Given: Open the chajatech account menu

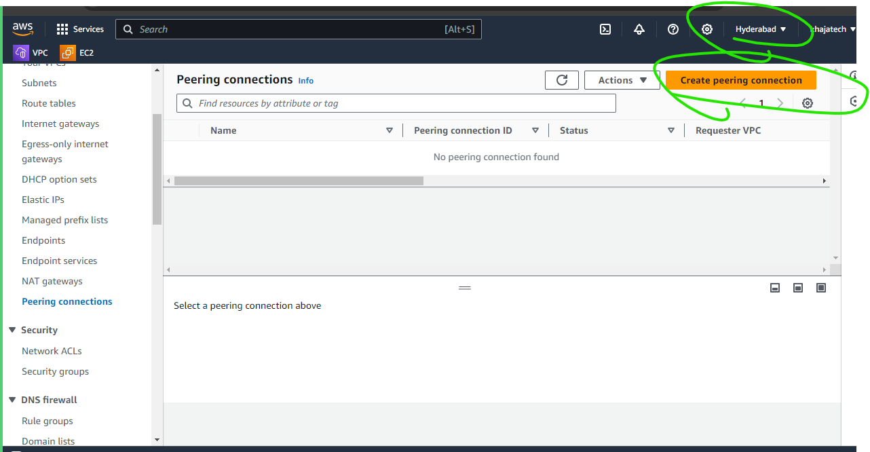Looking at the screenshot, I should point(833,29).
